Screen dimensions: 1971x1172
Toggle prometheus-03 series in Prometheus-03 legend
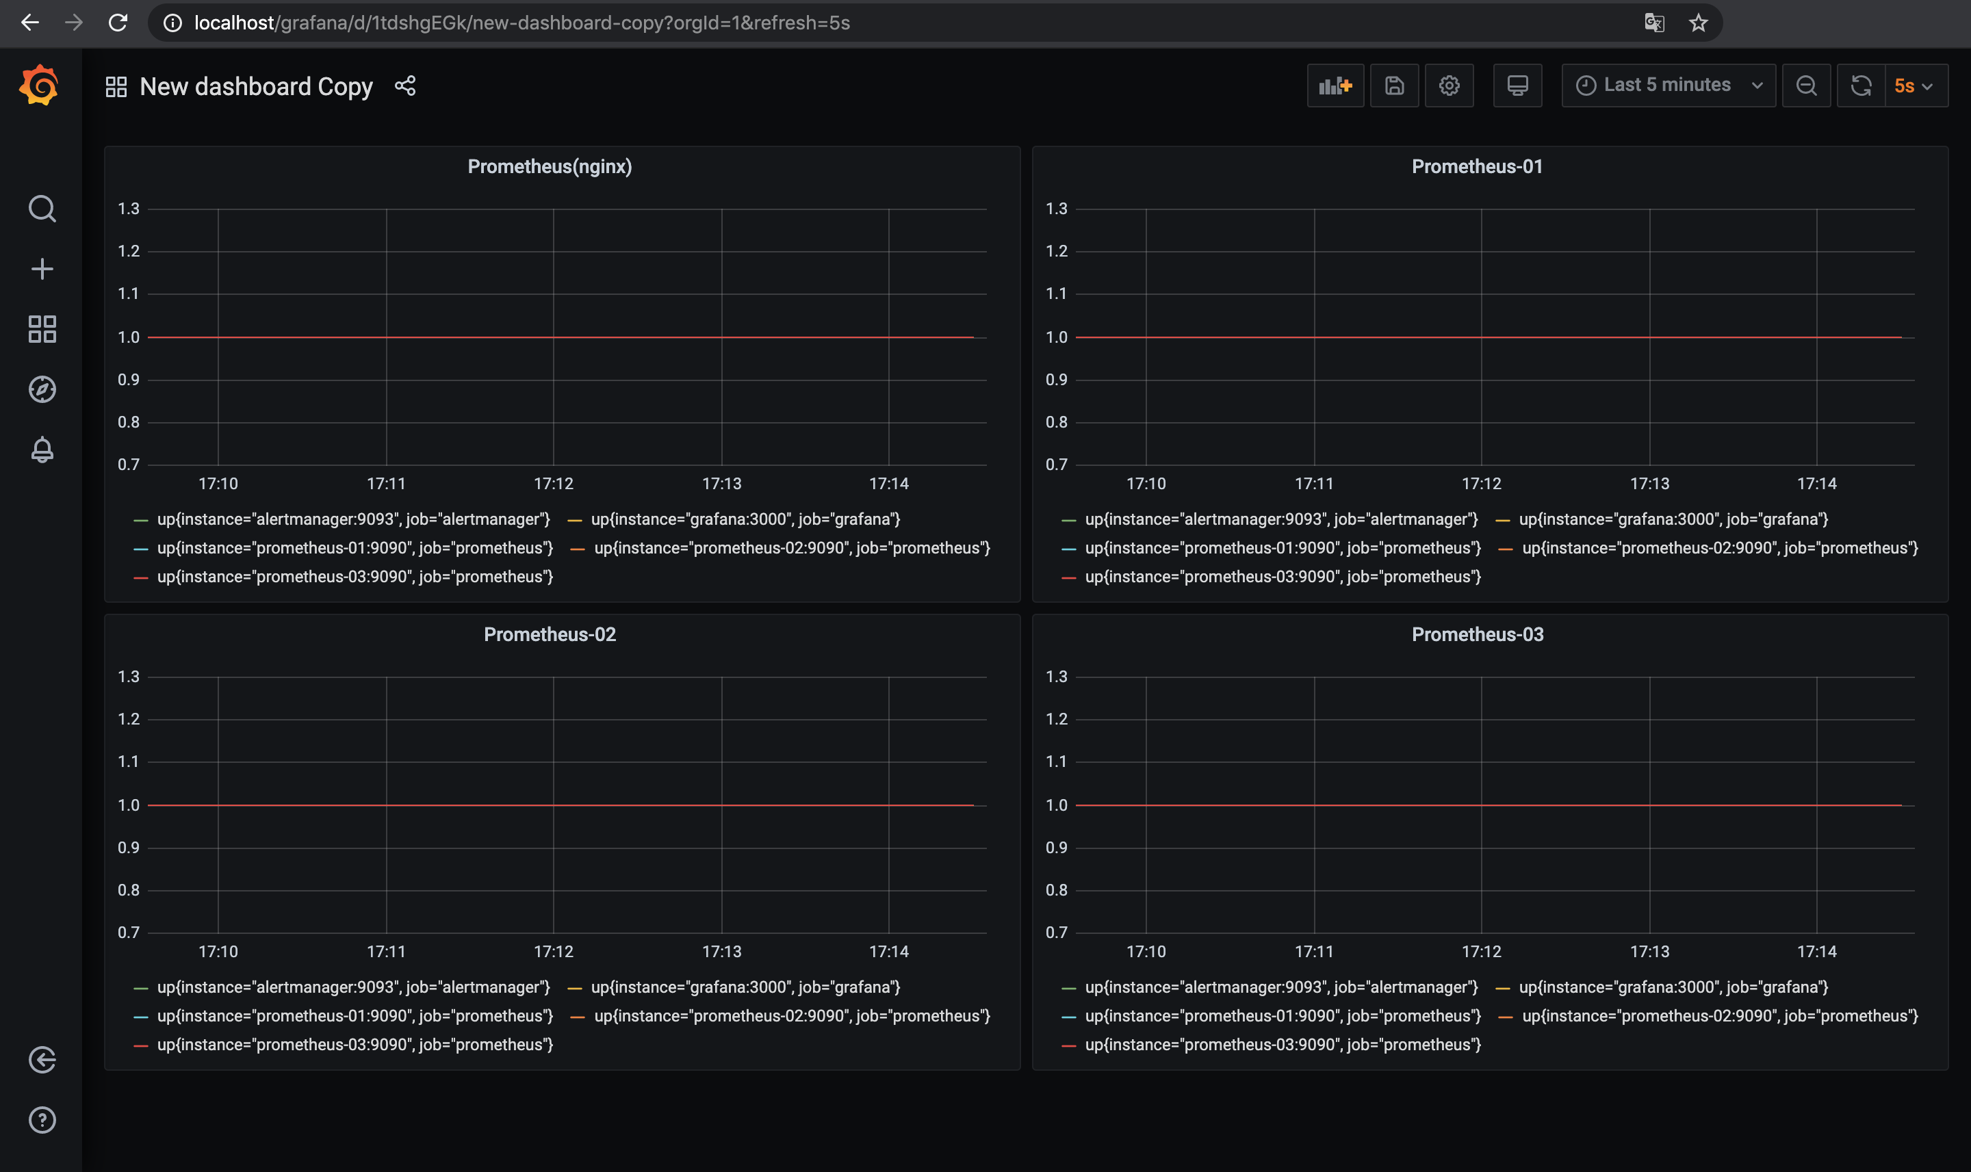click(x=1283, y=1045)
